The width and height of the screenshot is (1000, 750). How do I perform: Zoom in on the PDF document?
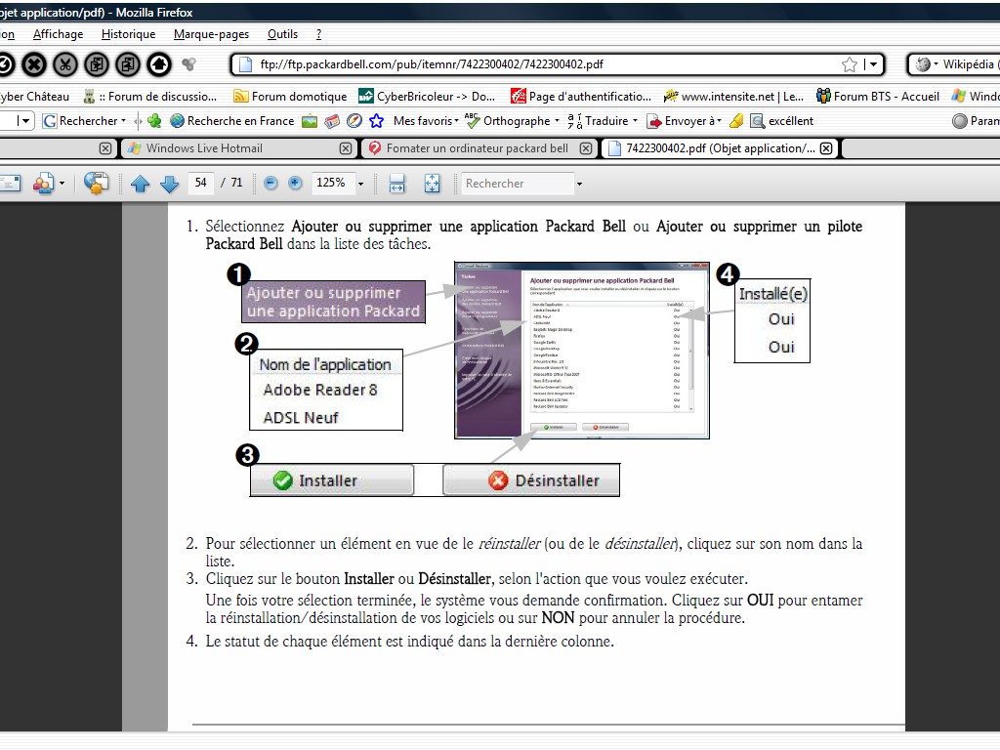[296, 184]
